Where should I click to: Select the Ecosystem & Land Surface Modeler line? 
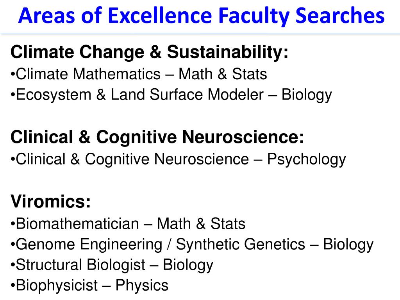(x=171, y=95)
